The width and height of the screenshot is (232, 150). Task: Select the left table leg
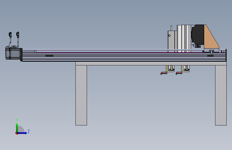click(81, 95)
